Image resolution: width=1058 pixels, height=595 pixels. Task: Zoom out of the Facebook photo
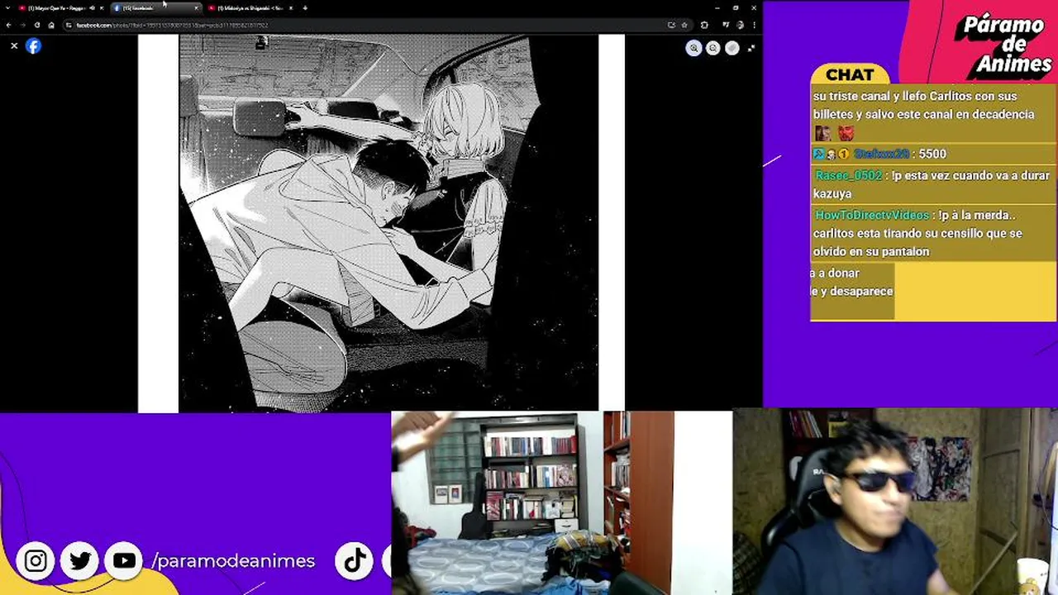(712, 48)
